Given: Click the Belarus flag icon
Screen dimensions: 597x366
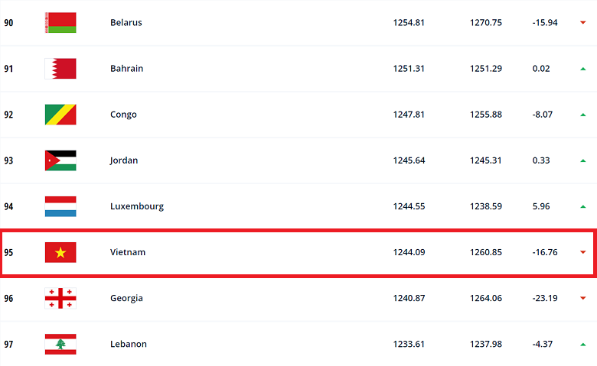Looking at the screenshot, I should [x=60, y=22].
